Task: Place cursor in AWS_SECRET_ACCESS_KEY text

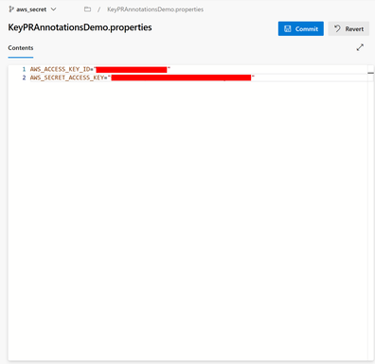Action: click(x=67, y=78)
